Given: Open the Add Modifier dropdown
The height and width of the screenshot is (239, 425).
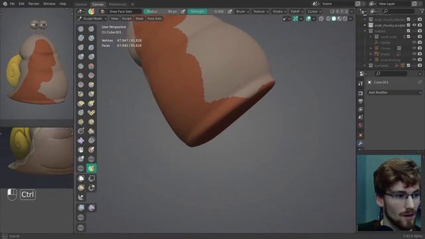Looking at the screenshot, I should point(394,92).
